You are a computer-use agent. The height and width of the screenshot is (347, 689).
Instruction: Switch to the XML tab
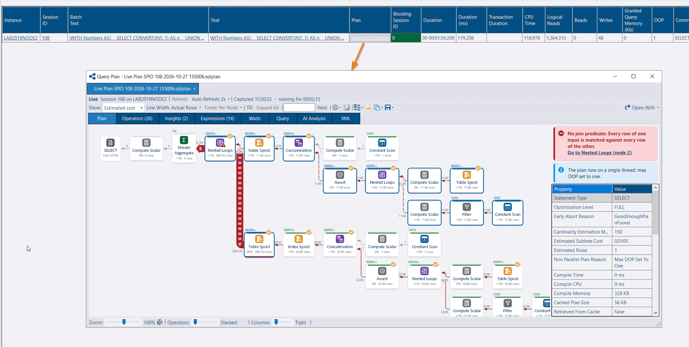click(x=346, y=119)
